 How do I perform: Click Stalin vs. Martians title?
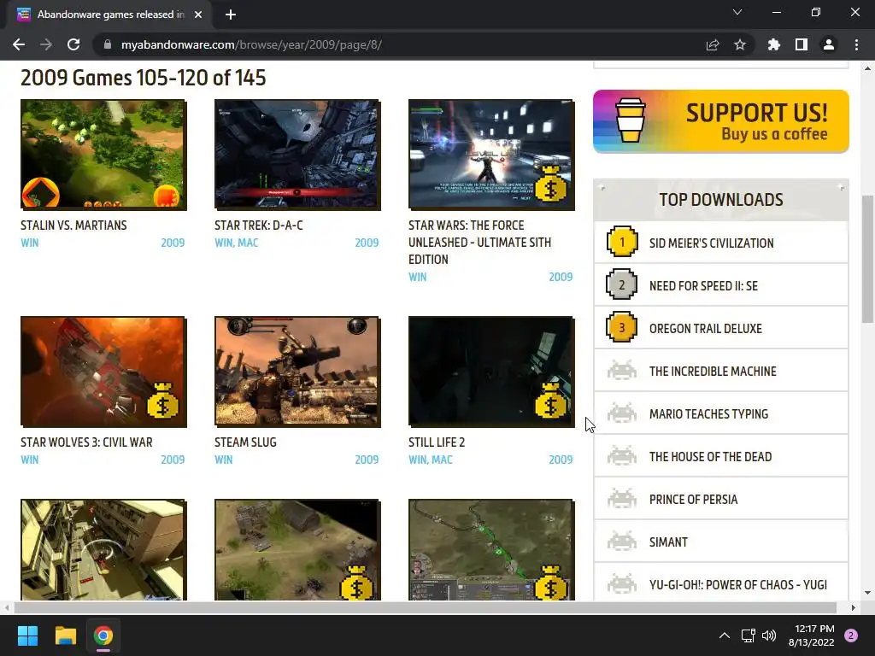(x=73, y=225)
